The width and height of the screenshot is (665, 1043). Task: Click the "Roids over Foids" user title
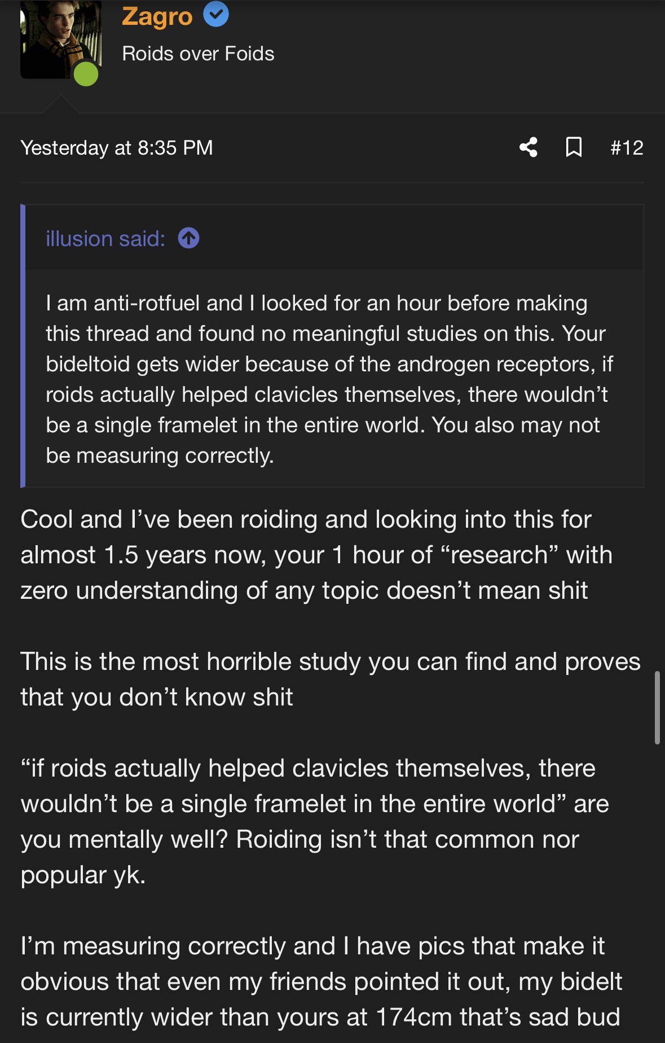pyautogui.click(x=198, y=54)
